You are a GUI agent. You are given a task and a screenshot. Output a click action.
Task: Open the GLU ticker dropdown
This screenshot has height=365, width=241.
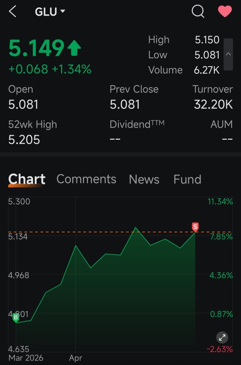coord(50,12)
